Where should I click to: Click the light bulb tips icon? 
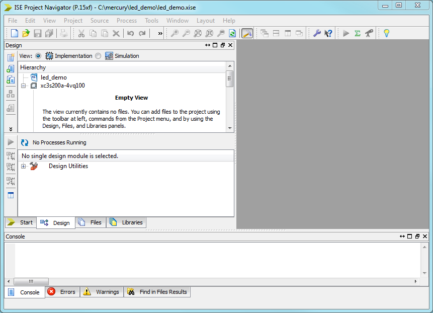(387, 33)
